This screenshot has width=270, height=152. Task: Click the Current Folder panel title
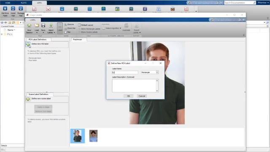tap(8, 26)
